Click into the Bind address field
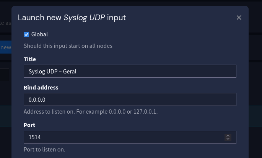The width and height of the screenshot is (262, 158). click(130, 99)
